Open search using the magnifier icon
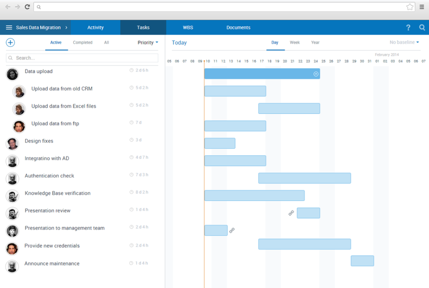 coord(422,27)
